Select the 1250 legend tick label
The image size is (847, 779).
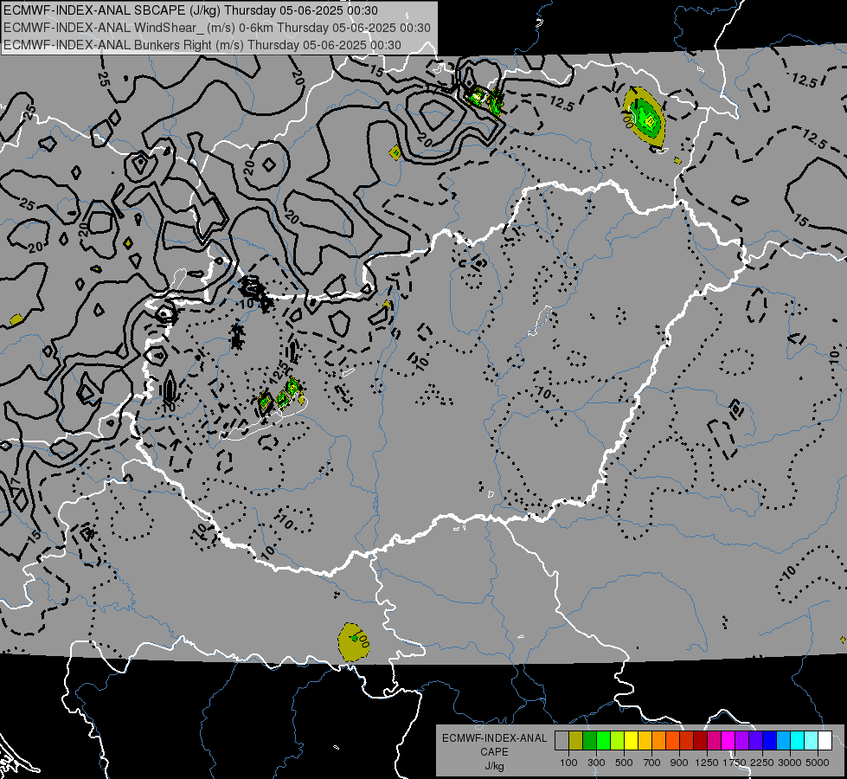click(707, 763)
